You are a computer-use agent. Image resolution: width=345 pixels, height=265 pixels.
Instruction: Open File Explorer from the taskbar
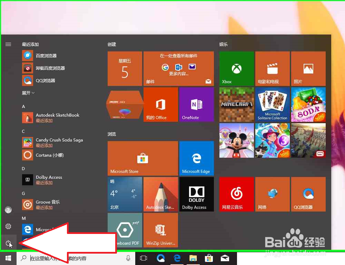193,258
